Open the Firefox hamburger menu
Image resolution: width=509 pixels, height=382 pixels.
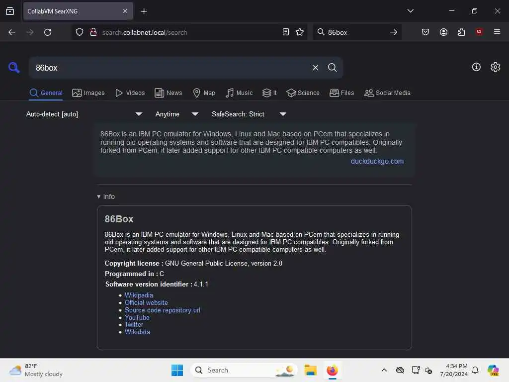click(497, 32)
